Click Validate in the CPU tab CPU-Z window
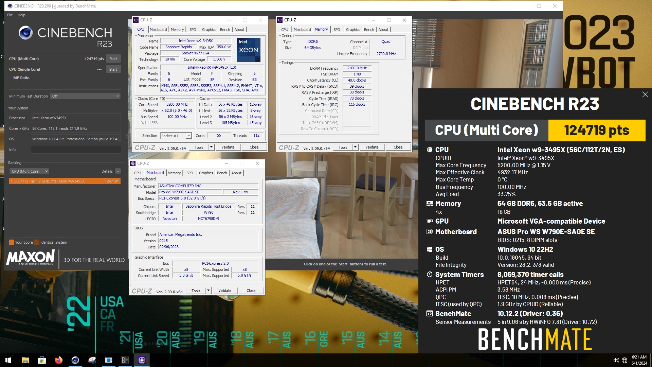Image resolution: width=652 pixels, height=367 pixels. coord(228,147)
